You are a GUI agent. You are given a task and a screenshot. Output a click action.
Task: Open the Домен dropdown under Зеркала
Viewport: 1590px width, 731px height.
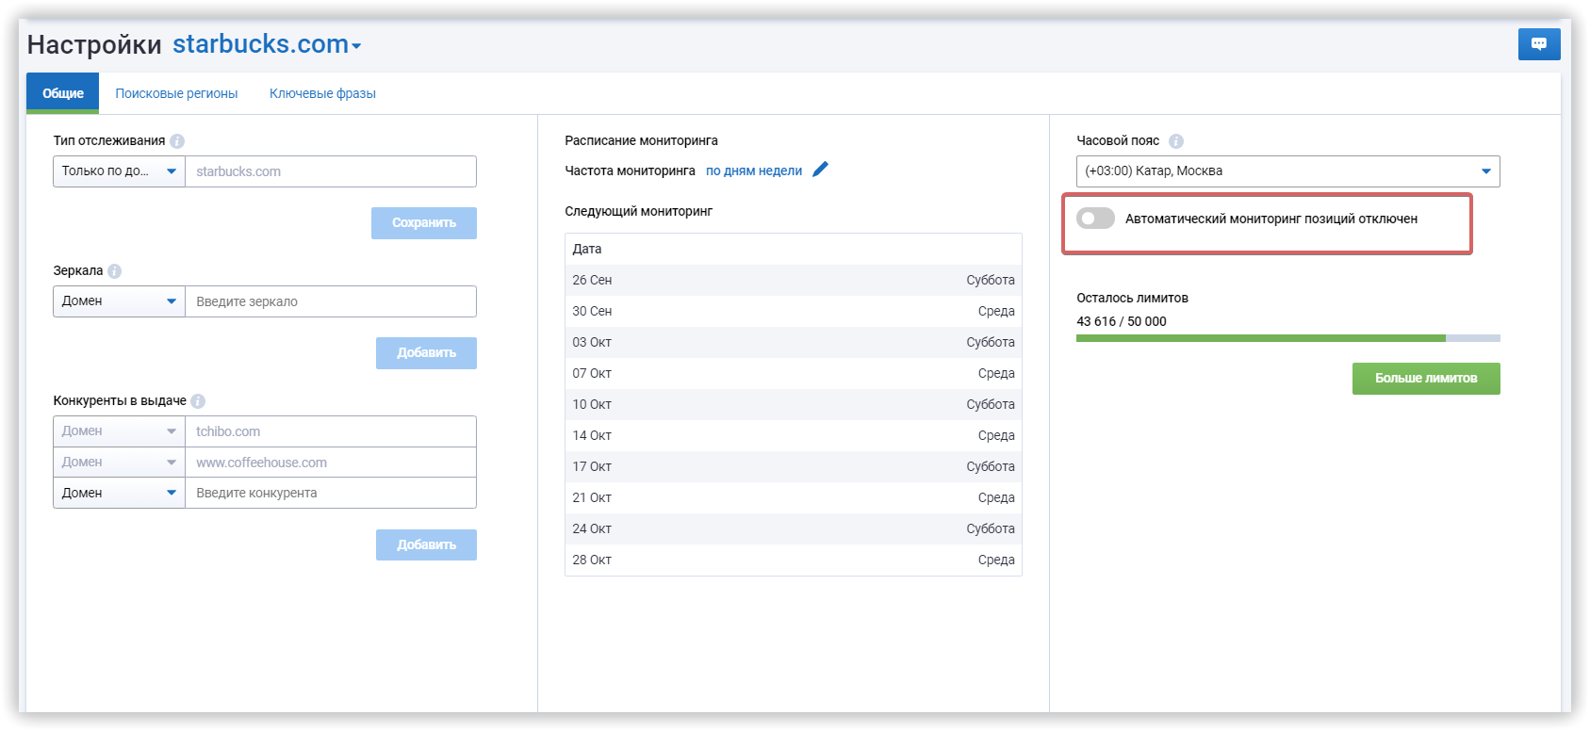pyautogui.click(x=119, y=301)
